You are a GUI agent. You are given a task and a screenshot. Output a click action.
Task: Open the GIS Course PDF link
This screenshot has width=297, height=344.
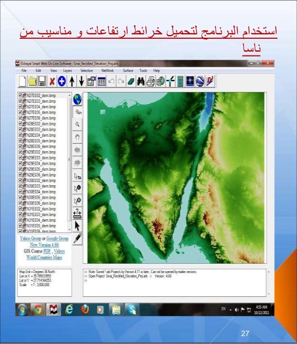coord(47,251)
